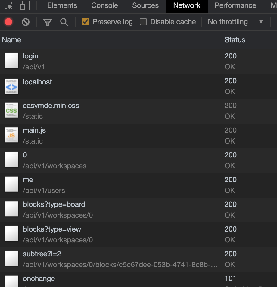Sort requests by the Name column
This screenshot has width=277, height=287.
click(11, 39)
